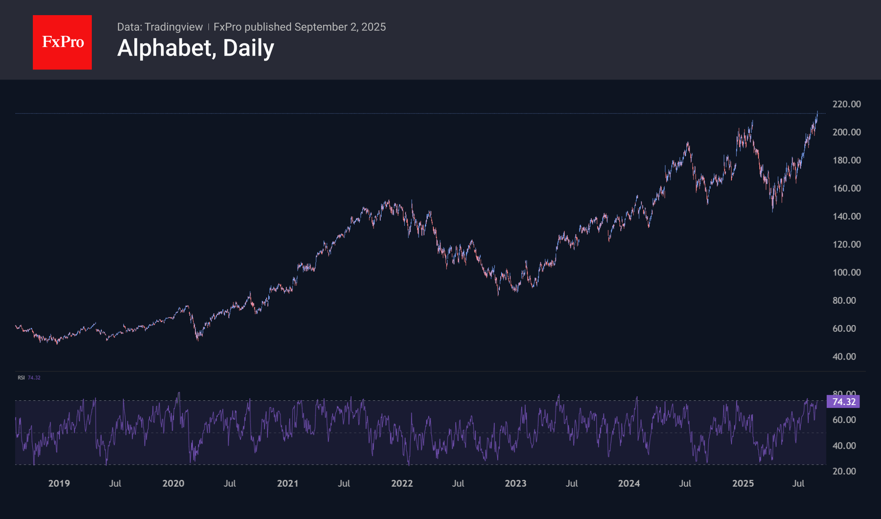Click the RSI value readout 74.32
The image size is (881, 519).
pos(34,378)
